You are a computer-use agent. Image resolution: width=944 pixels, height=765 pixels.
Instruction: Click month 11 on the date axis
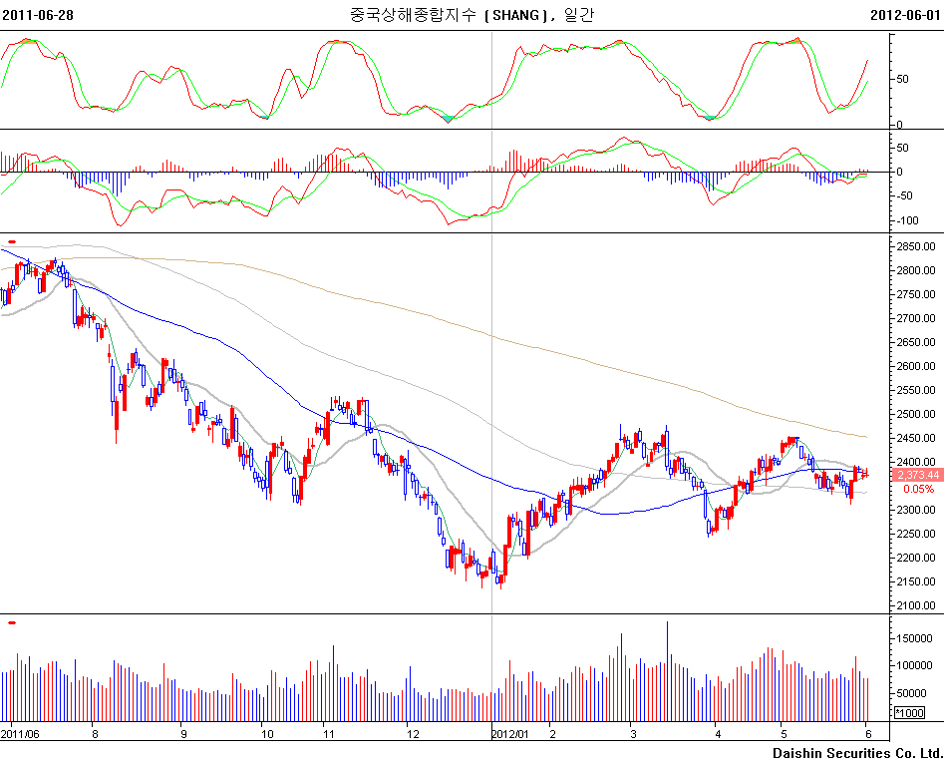pyautogui.click(x=330, y=733)
